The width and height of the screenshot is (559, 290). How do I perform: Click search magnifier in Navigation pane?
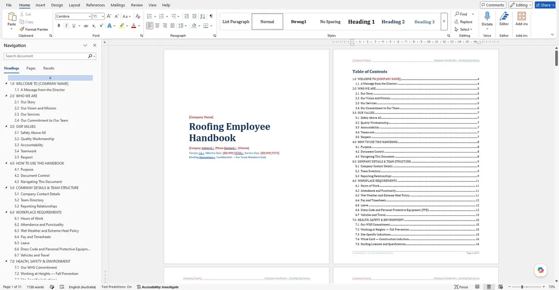click(x=90, y=56)
